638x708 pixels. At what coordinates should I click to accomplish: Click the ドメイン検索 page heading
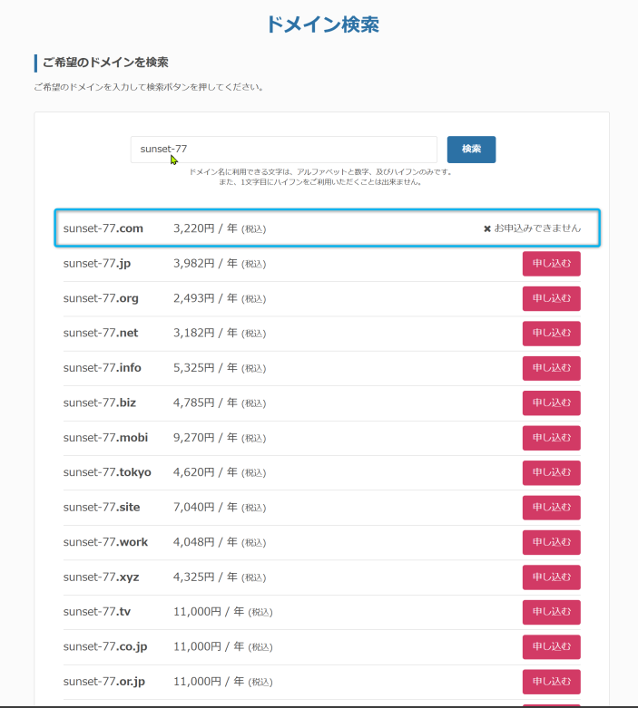point(322,24)
